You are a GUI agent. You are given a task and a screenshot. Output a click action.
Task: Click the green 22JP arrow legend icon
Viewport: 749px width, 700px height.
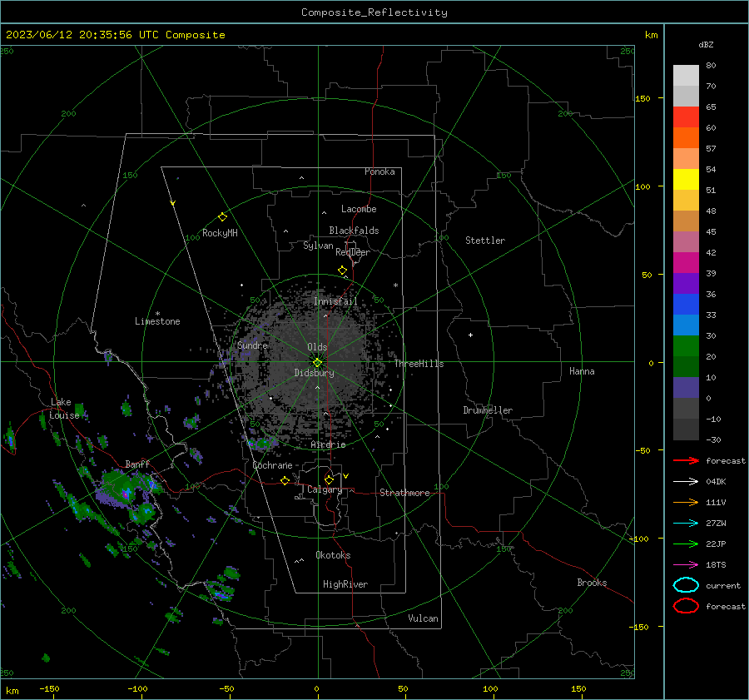[686, 544]
